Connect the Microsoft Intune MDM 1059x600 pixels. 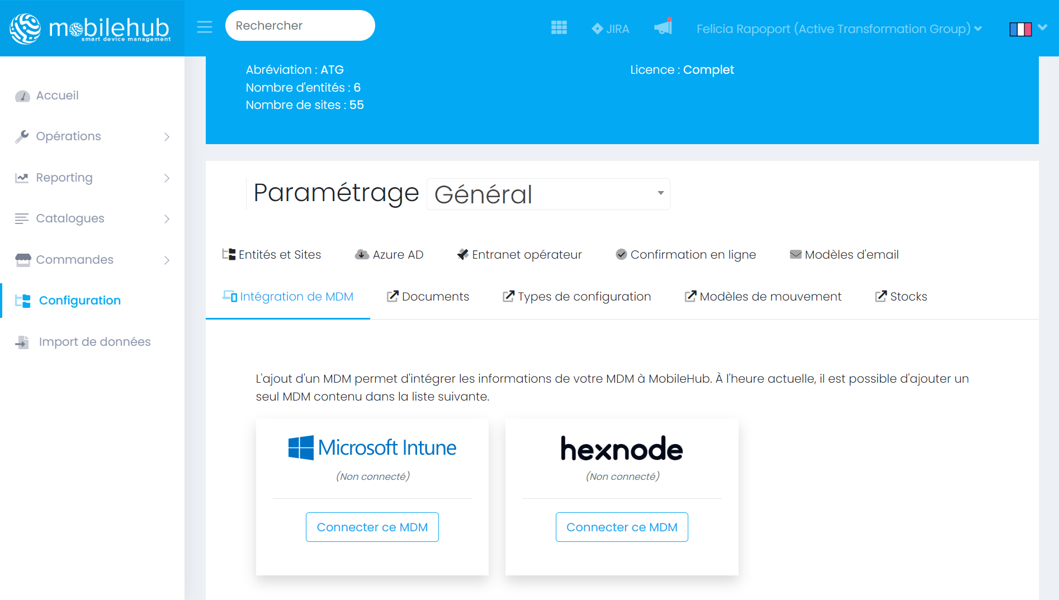point(372,527)
